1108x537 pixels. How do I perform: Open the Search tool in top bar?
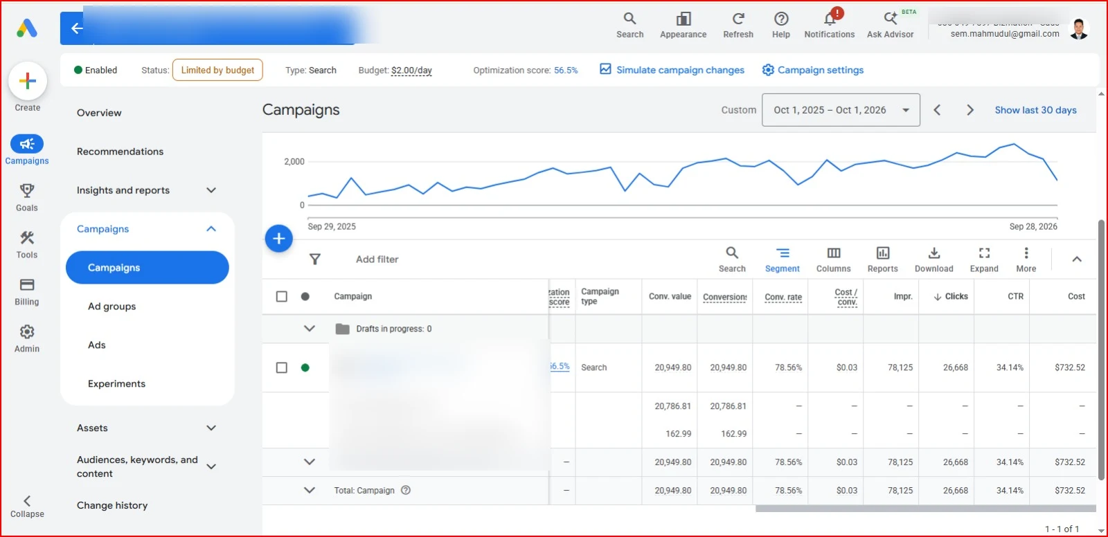click(629, 25)
